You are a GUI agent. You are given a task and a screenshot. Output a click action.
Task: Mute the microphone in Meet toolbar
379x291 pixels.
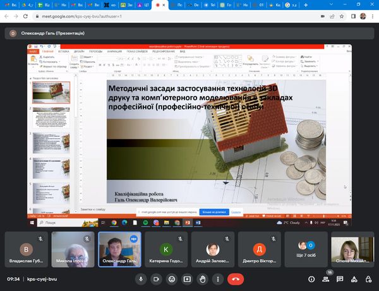(x=140, y=278)
